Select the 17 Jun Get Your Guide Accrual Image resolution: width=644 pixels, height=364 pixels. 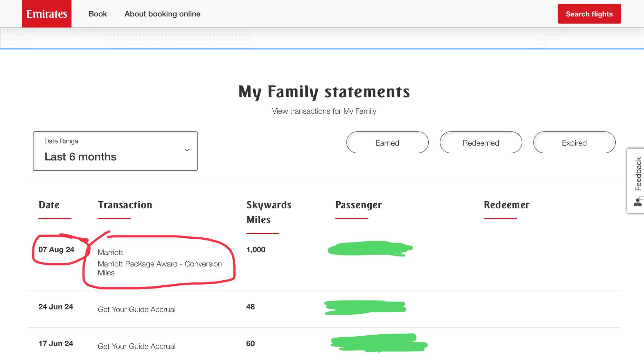136,346
